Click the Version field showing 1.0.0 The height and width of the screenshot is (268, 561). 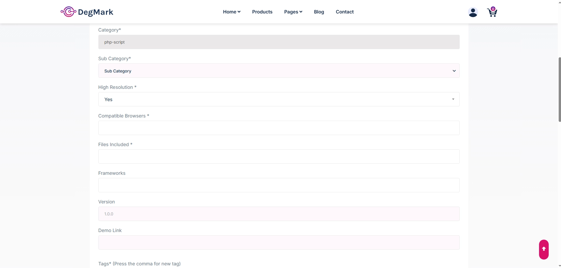click(x=278, y=214)
